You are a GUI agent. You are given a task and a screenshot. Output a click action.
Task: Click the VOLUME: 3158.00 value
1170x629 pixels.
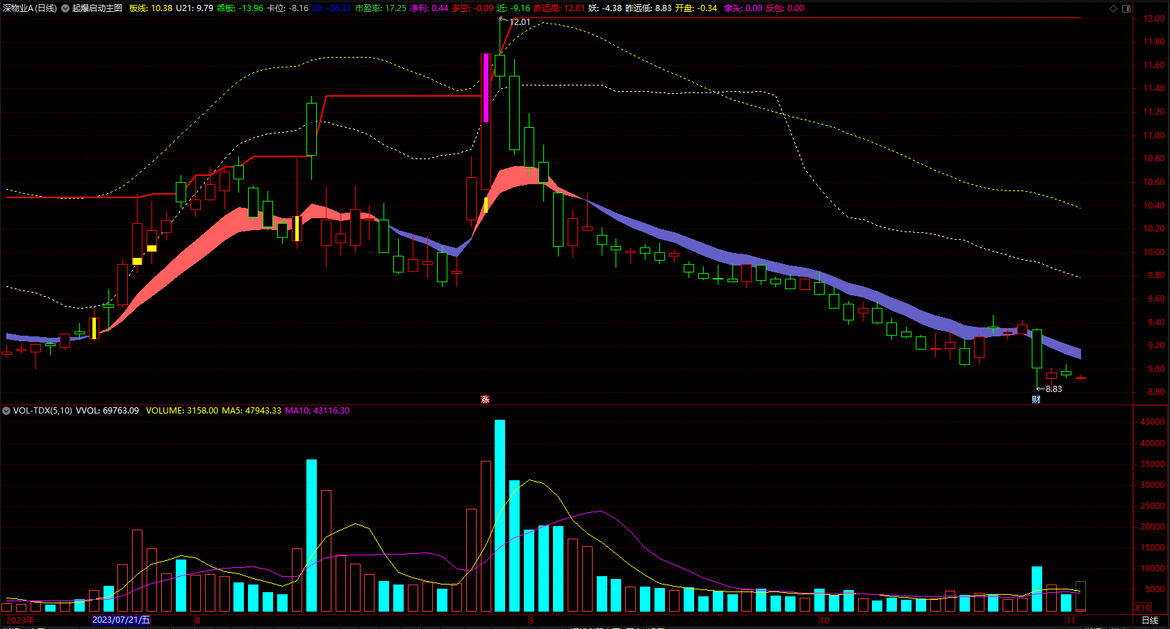pos(182,411)
